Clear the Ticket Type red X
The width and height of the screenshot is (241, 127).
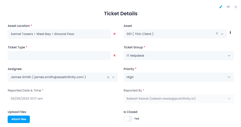point(115,56)
